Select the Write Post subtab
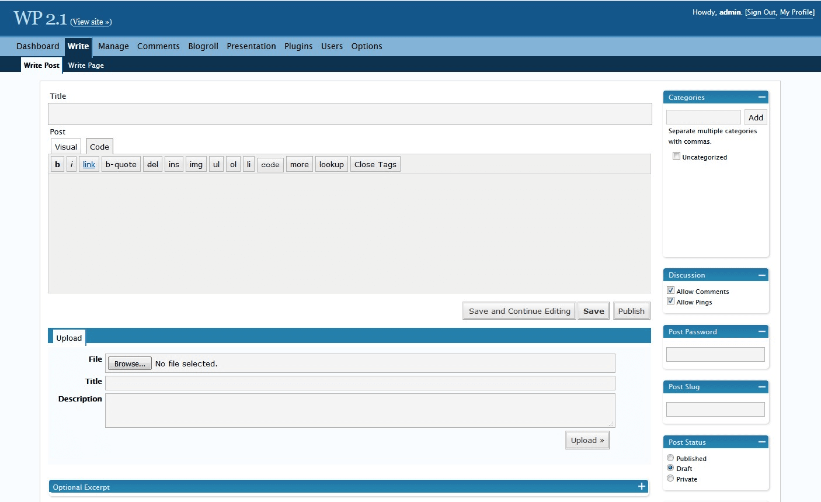821x502 pixels. tap(41, 65)
